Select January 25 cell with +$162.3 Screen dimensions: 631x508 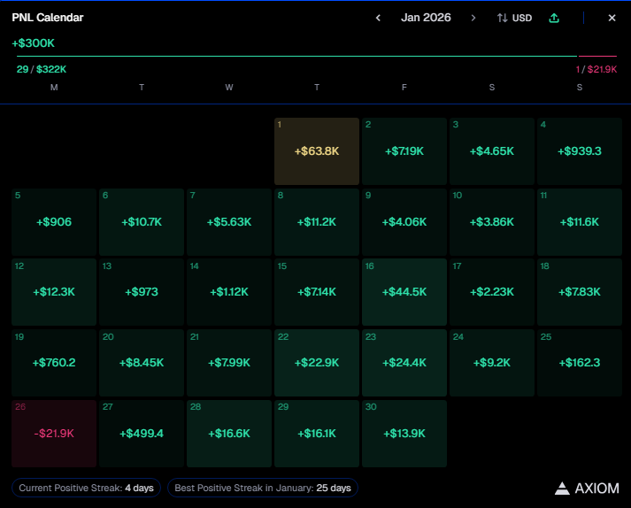tap(580, 363)
